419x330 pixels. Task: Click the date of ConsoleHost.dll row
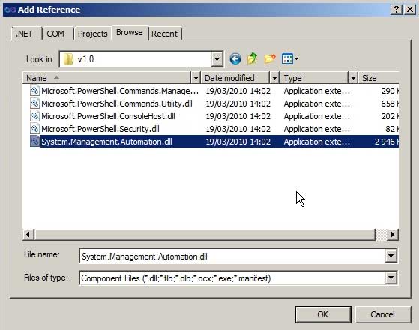pos(238,116)
